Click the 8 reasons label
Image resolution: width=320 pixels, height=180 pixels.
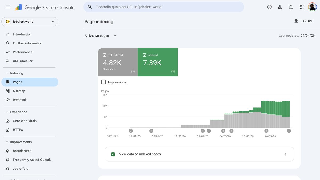coord(109,69)
